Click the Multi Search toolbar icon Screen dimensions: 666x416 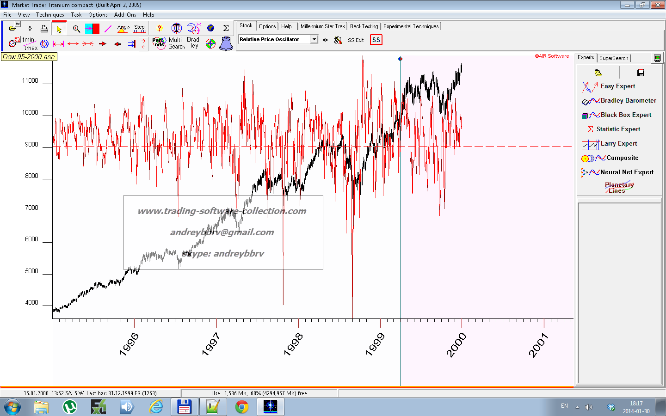pos(176,43)
